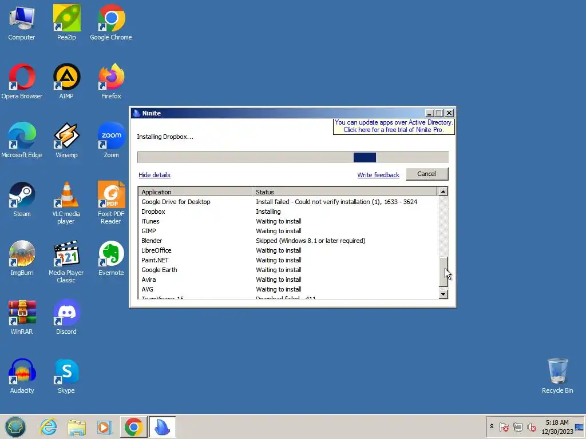
Task: Select the GIMP row in the list
Action: click(288, 231)
